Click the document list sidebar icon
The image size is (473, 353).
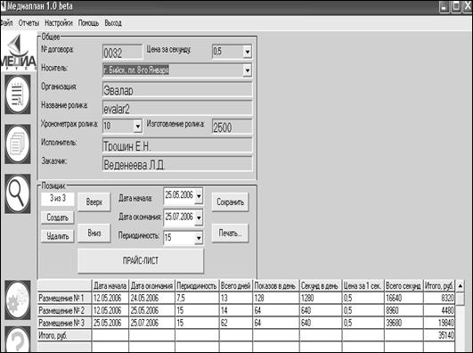[x=18, y=94]
